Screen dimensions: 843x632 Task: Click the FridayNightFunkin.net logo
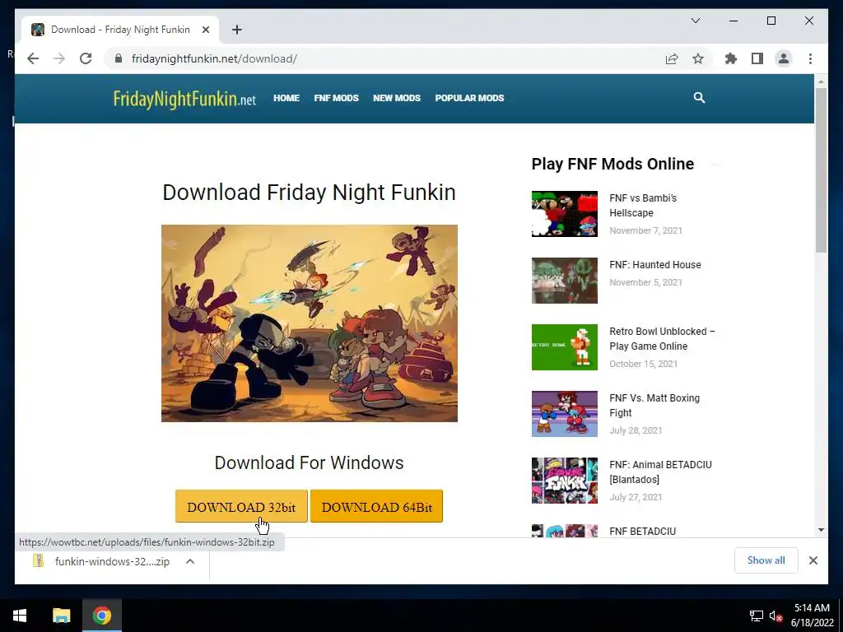[184, 99]
